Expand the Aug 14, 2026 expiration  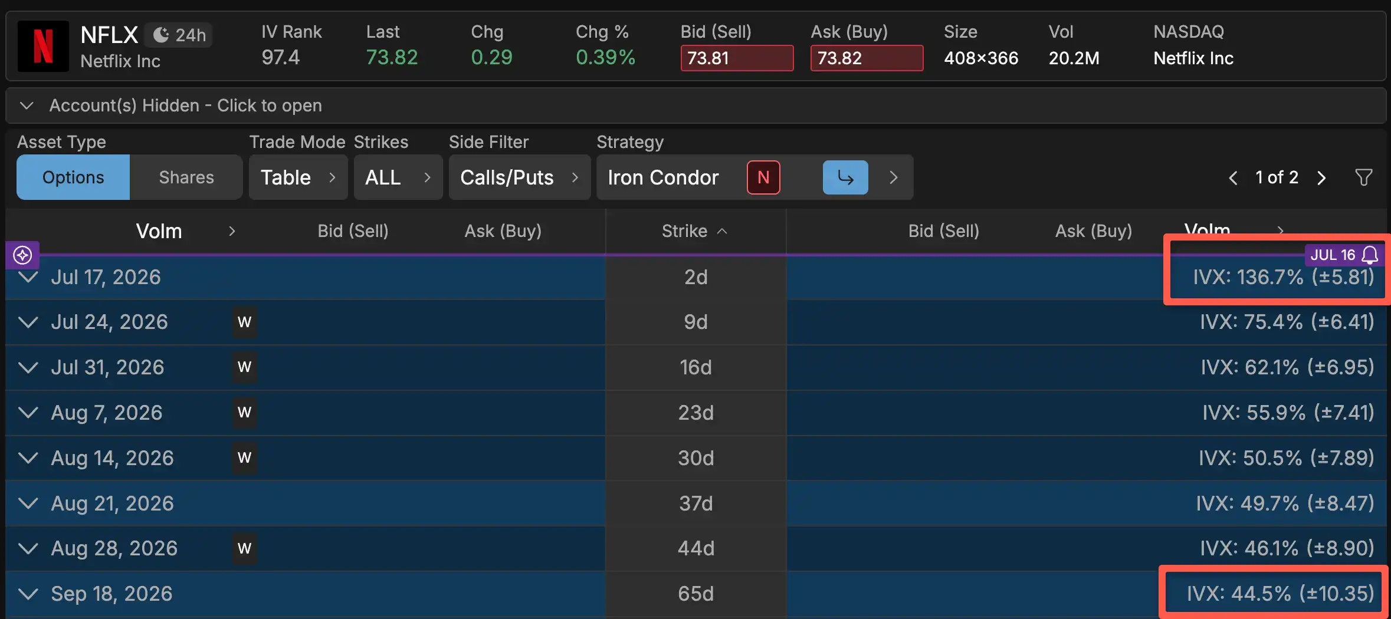28,458
